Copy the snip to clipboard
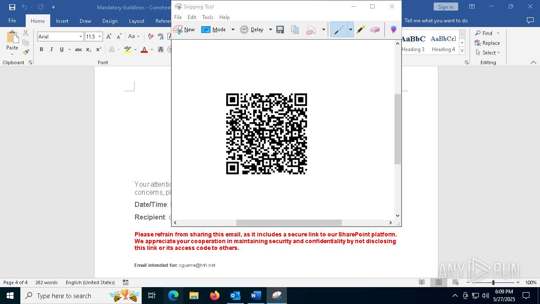 pyautogui.click(x=295, y=30)
